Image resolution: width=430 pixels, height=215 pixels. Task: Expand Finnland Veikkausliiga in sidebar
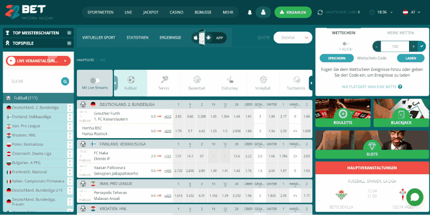pos(70,117)
